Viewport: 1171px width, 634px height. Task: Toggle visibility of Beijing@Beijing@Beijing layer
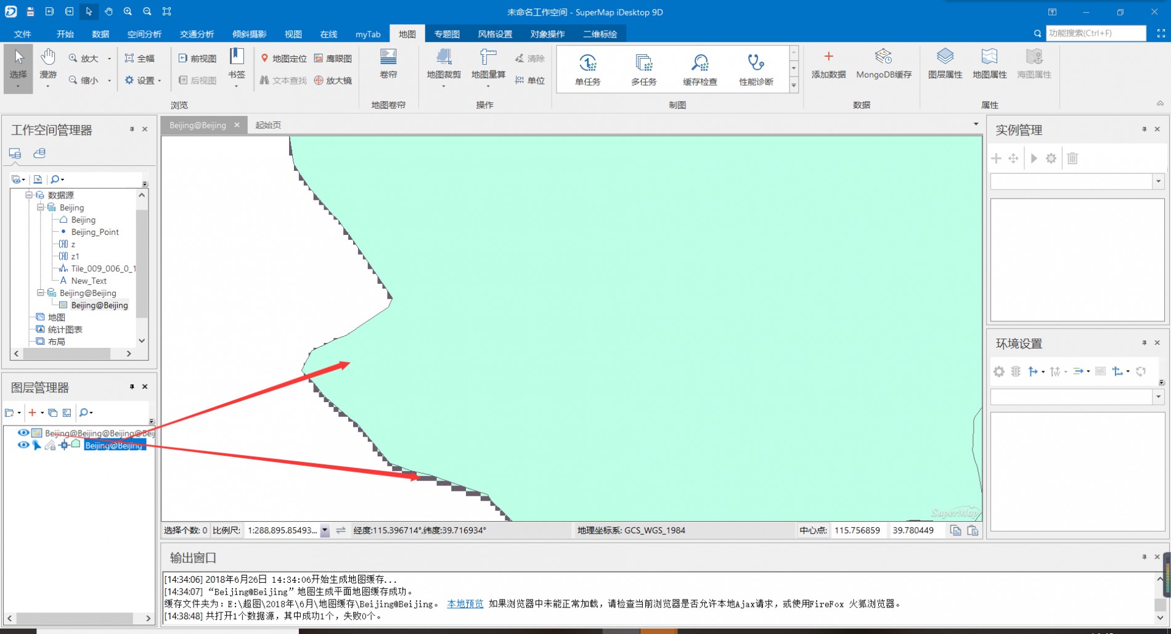pos(23,433)
